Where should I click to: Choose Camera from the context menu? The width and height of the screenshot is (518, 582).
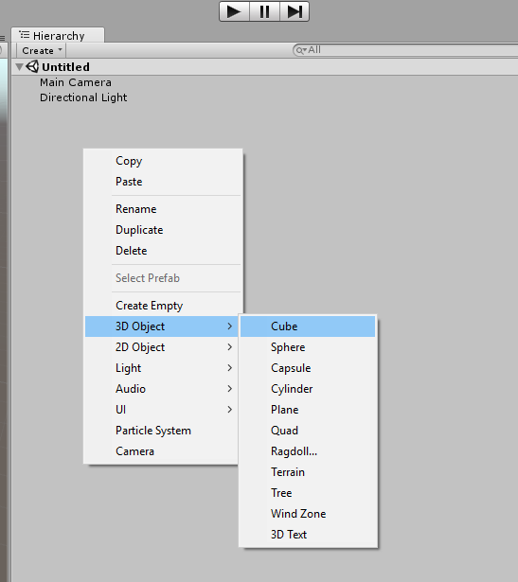[162, 451]
